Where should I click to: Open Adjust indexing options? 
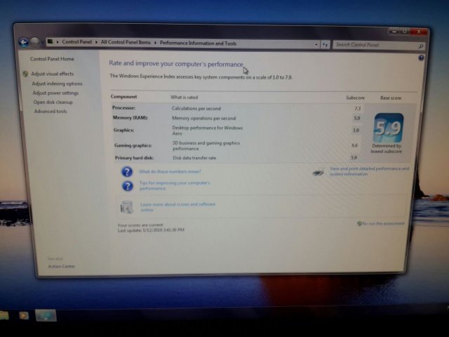(58, 84)
